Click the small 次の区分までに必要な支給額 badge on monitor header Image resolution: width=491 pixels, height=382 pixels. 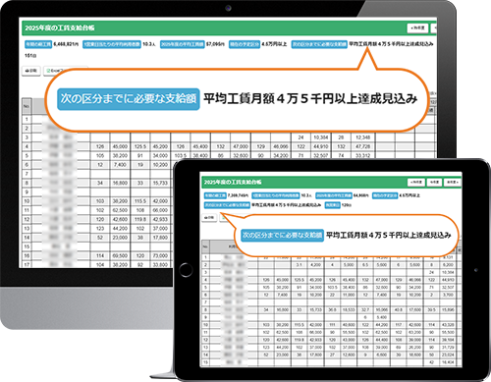click(319, 44)
